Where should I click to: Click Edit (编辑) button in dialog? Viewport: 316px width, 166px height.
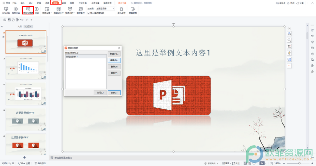pyautogui.click(x=114, y=60)
